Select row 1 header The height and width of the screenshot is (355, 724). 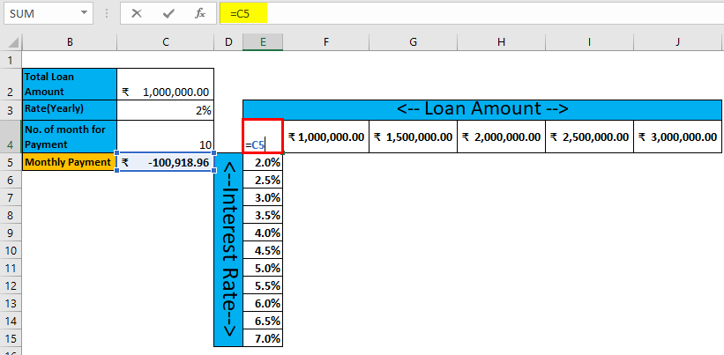pyautogui.click(x=11, y=60)
